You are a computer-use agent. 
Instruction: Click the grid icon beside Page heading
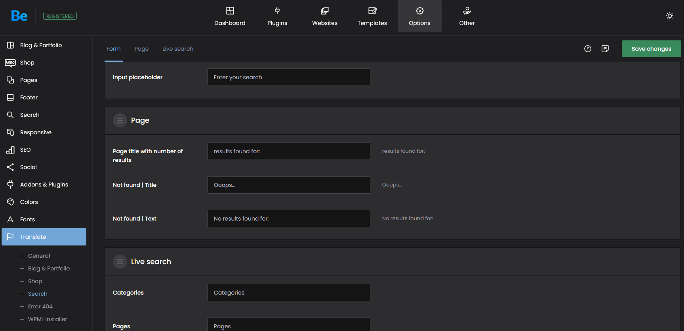click(120, 120)
